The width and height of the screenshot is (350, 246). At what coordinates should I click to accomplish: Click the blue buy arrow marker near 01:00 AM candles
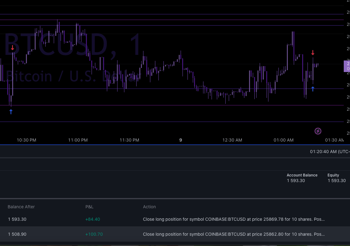313,89
